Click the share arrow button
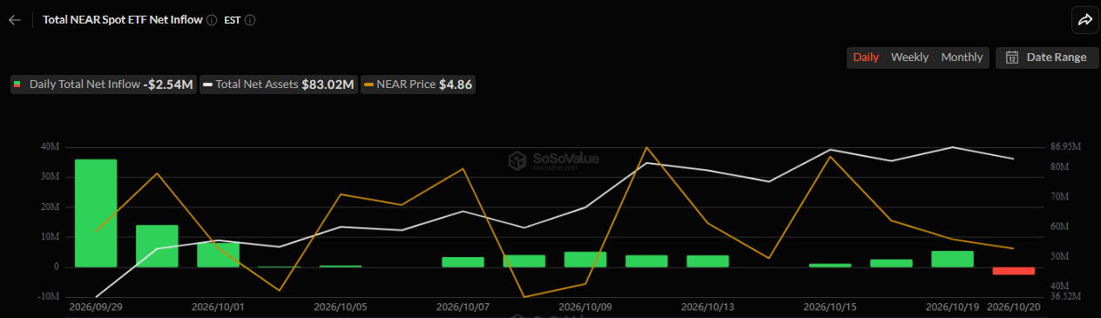 pos(1084,19)
